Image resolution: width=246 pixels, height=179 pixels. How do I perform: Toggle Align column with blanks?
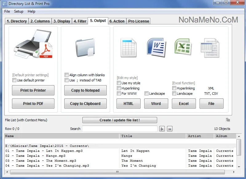coord(66,75)
